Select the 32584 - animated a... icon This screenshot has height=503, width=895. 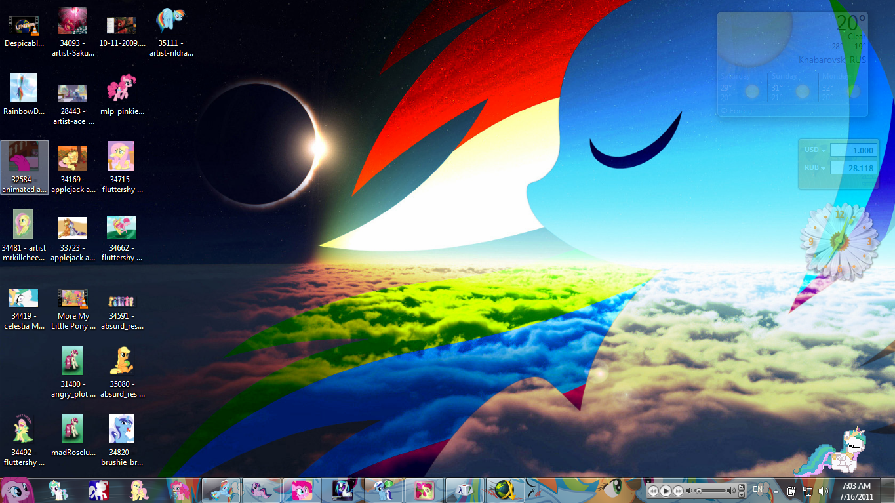point(25,168)
